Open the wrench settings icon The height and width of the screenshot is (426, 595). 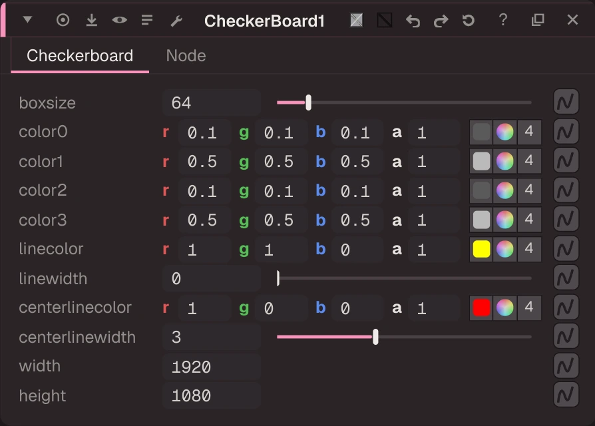pyautogui.click(x=176, y=21)
